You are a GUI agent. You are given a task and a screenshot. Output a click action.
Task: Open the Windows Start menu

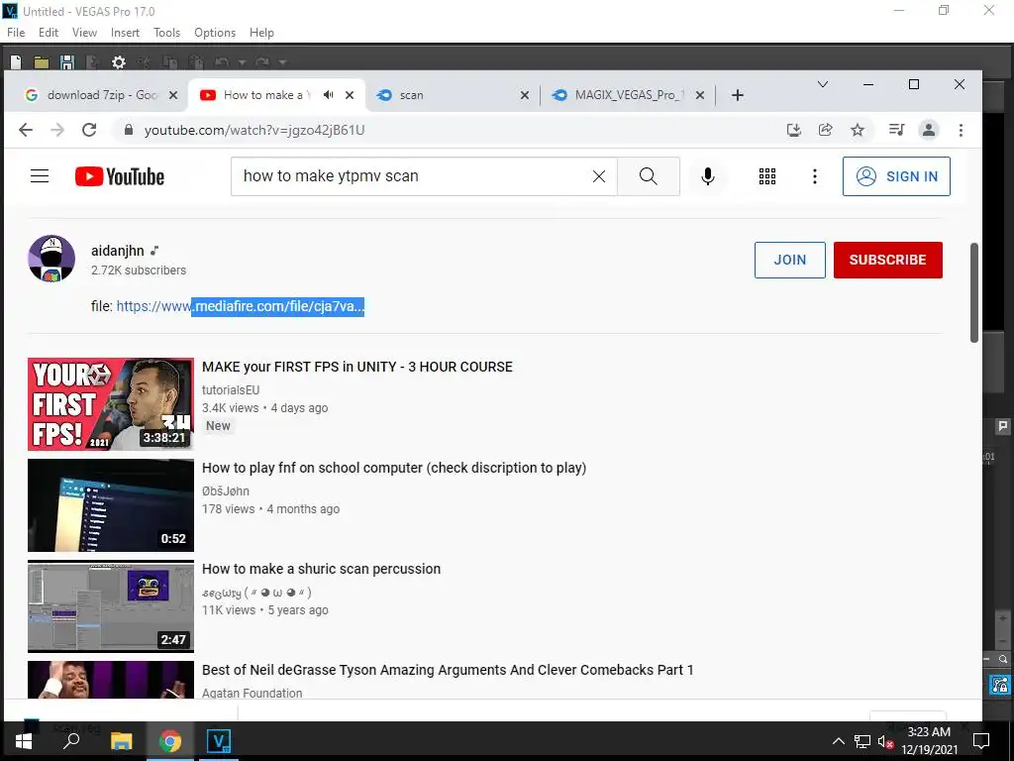tap(24, 741)
